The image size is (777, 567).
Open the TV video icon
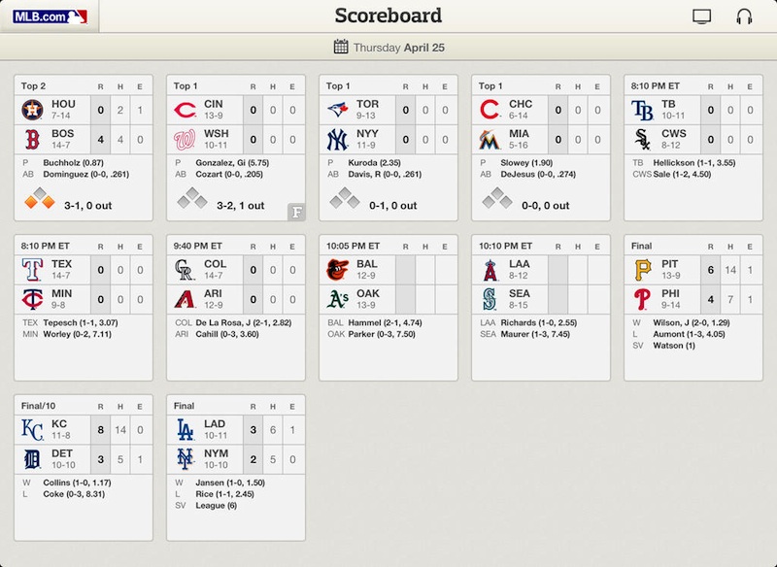(x=701, y=17)
